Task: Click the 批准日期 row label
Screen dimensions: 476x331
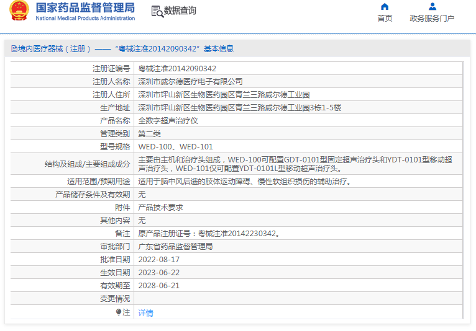Action: tap(115, 260)
